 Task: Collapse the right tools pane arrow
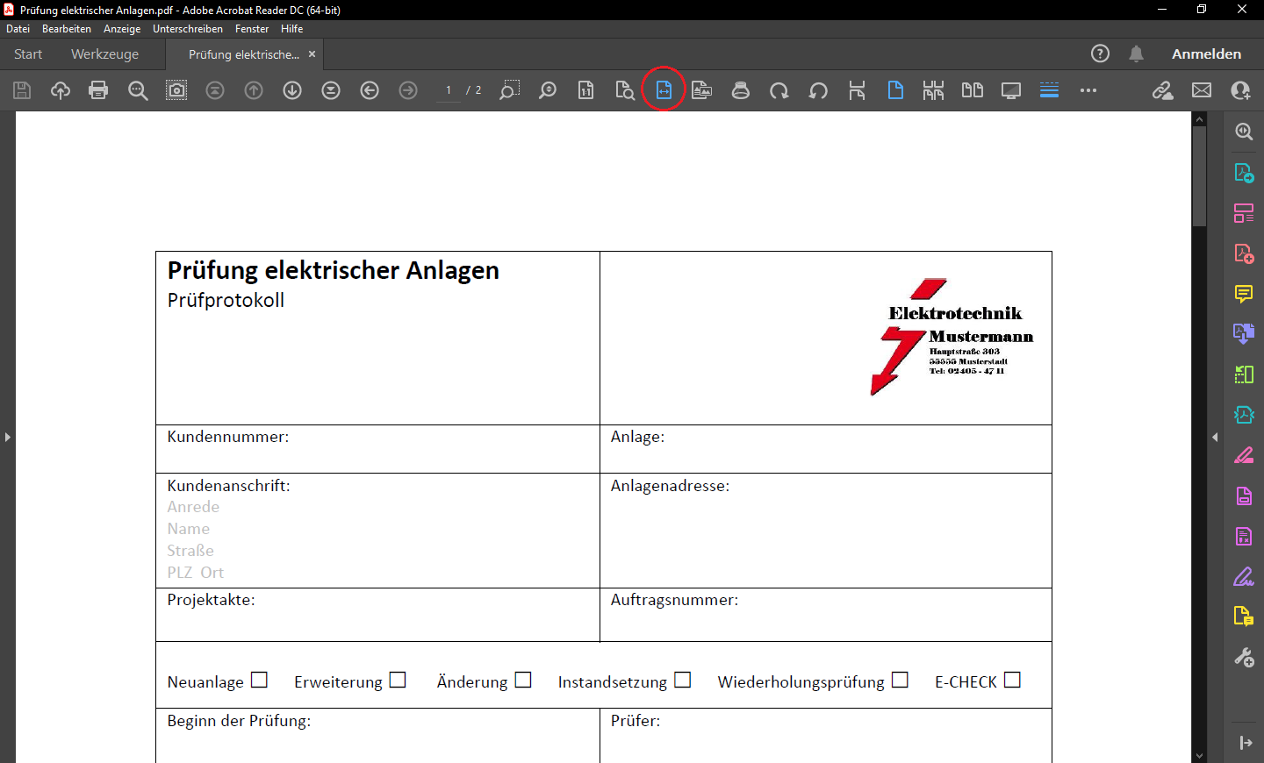click(x=1215, y=437)
